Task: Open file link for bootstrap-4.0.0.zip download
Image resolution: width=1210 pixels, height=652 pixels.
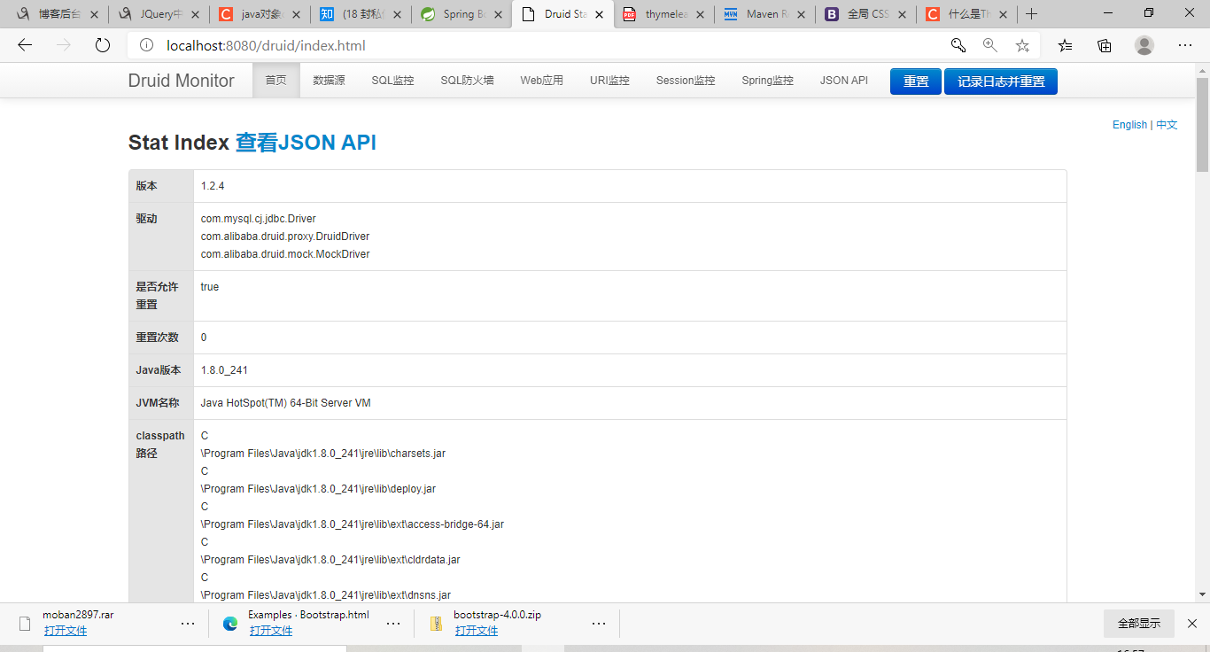Action: click(477, 631)
